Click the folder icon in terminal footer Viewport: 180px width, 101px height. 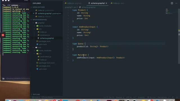(x=3, y=79)
